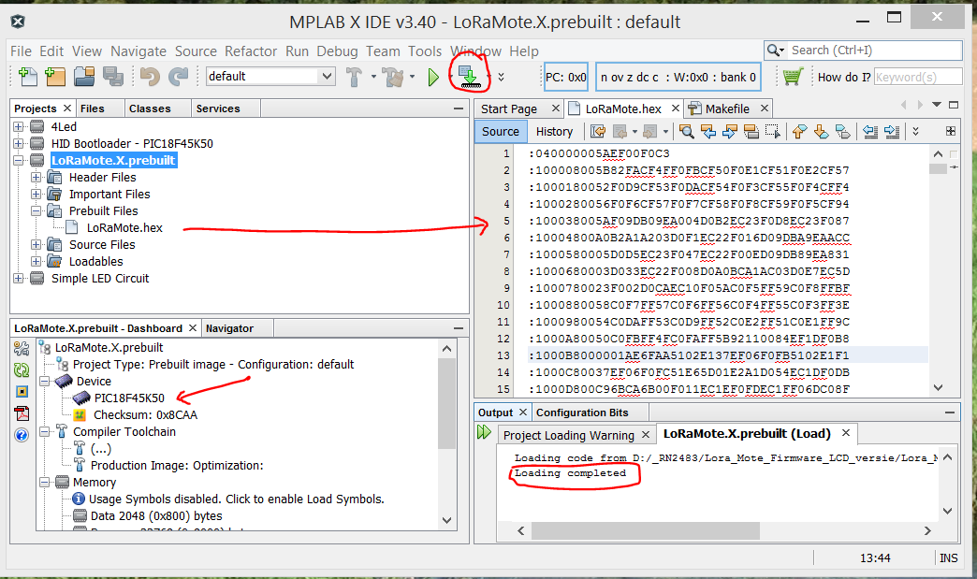Expand the Loadables folder

(x=36, y=262)
